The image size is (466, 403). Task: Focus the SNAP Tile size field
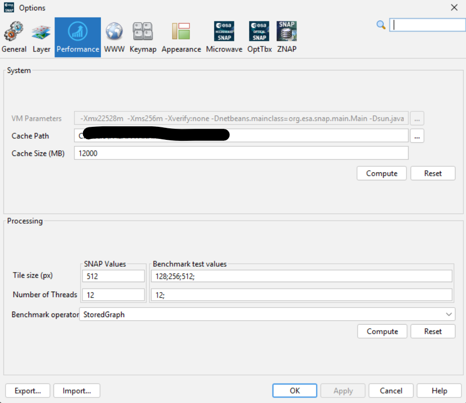113,276
